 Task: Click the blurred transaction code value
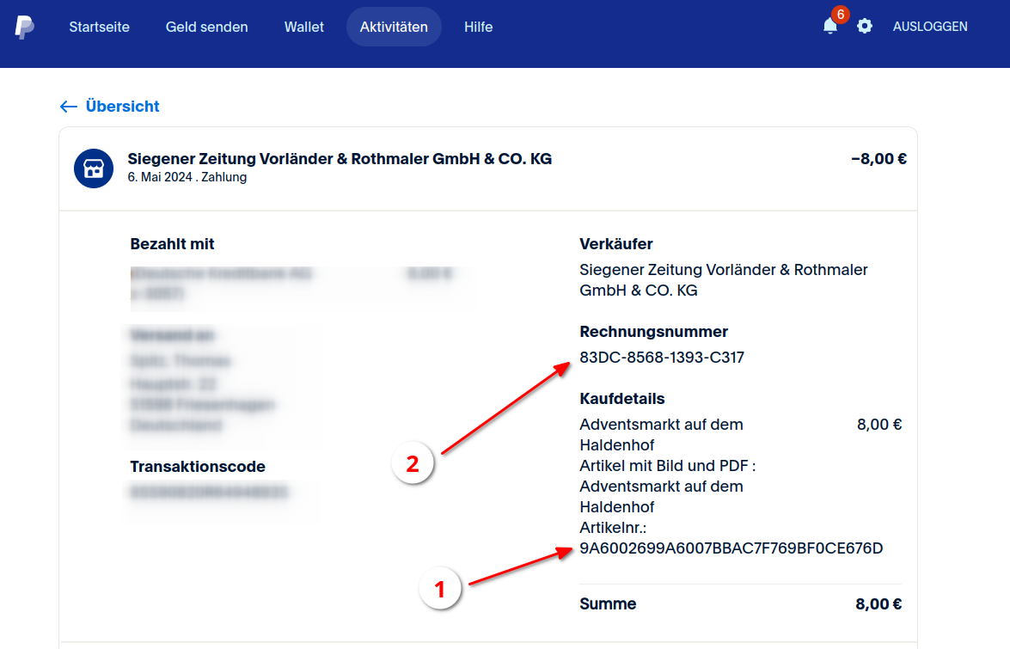coord(209,493)
